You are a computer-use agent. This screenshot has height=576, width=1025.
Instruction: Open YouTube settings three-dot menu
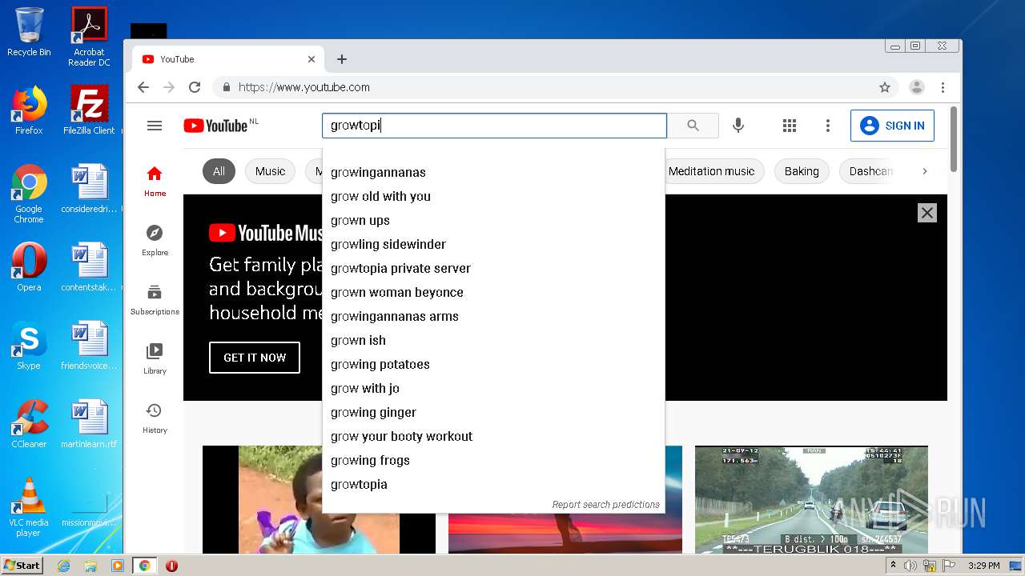[x=828, y=126]
